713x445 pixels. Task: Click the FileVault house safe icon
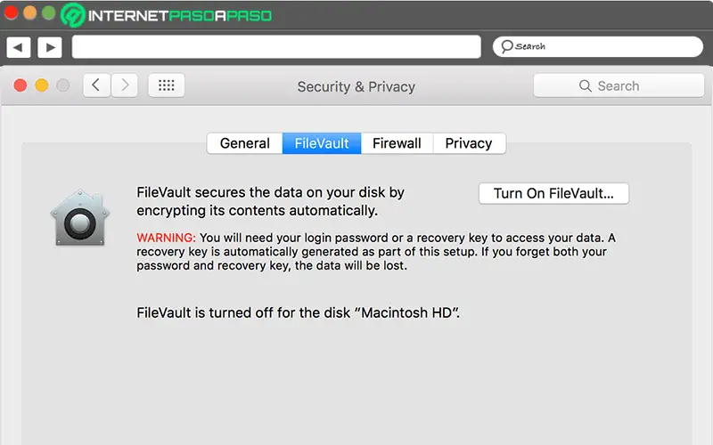pos(80,218)
